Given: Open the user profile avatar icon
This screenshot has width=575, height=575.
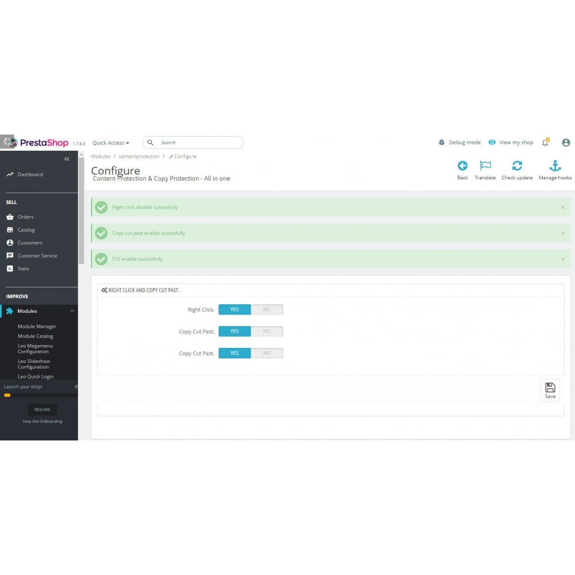Looking at the screenshot, I should 566,143.
